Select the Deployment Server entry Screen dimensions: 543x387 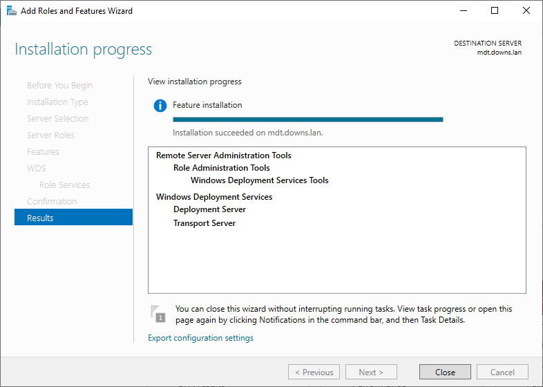click(x=209, y=209)
